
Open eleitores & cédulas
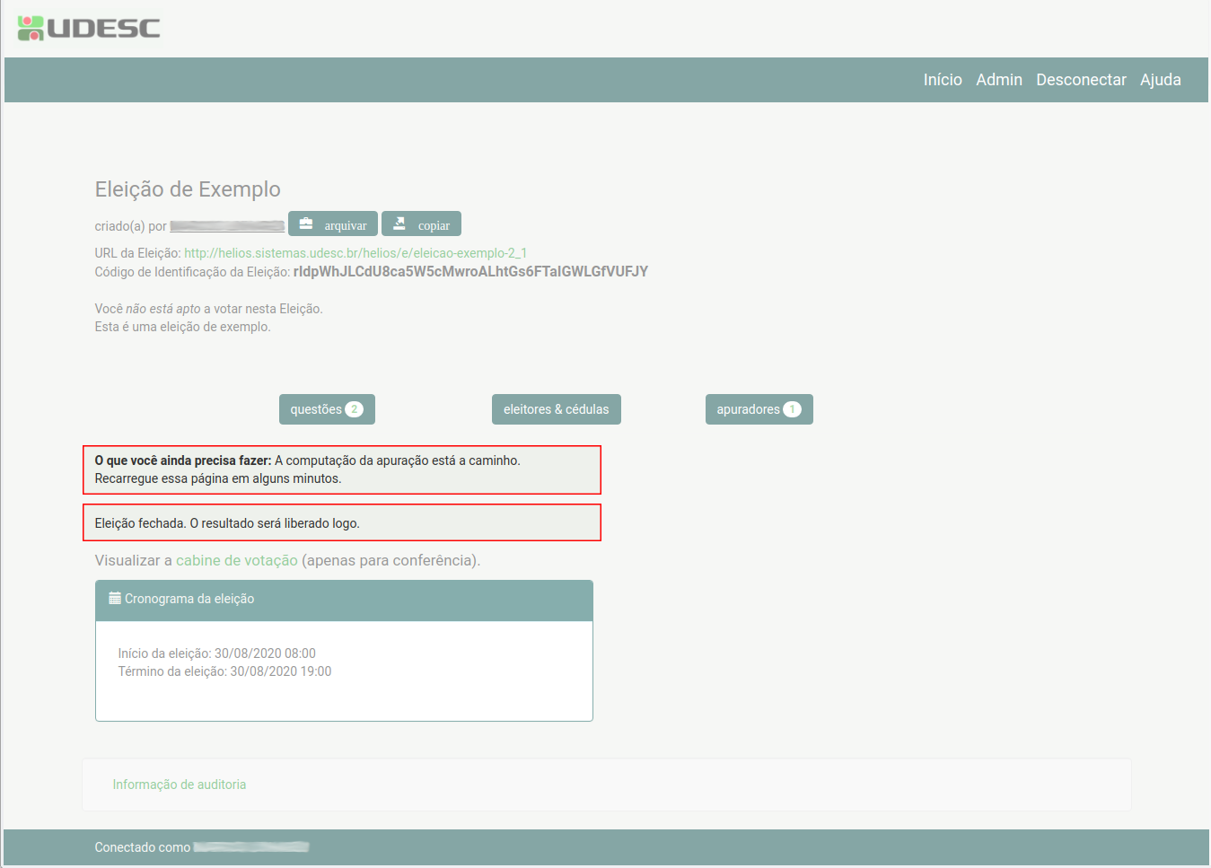point(556,409)
